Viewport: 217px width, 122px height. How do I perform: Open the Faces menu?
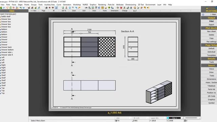14,5
